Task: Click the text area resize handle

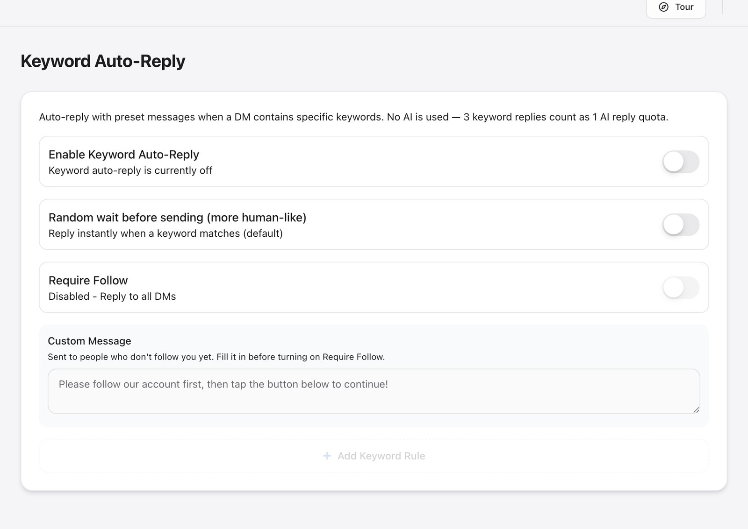Action: (x=696, y=410)
